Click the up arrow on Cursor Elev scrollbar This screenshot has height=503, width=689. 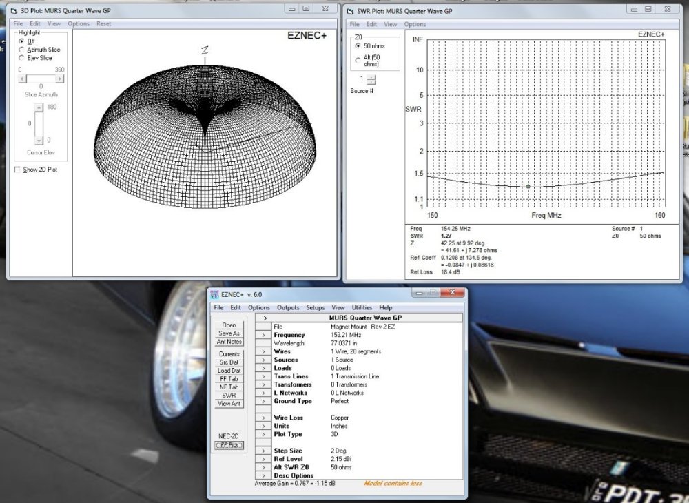pos(39,107)
